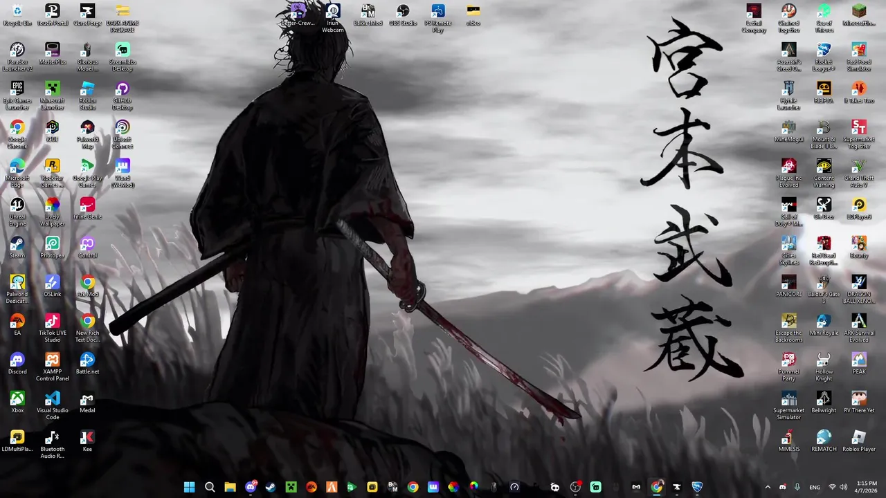Open the Recycle Bin desktop icon
886x498 pixels.
[17, 15]
